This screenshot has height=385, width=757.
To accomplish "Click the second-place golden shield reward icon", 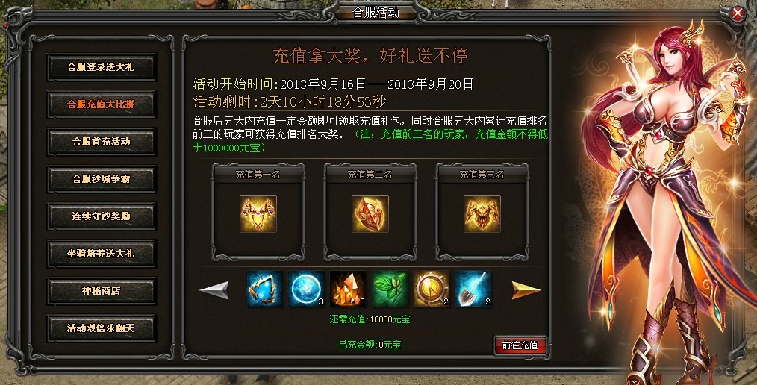I will point(370,214).
